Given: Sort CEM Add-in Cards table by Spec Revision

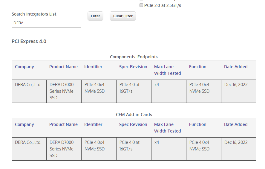Looking at the screenshot, I should [x=133, y=124].
